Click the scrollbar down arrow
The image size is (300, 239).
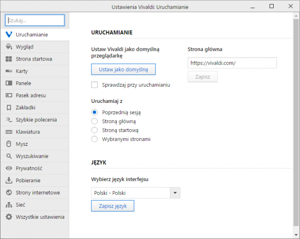[x=296, y=235]
